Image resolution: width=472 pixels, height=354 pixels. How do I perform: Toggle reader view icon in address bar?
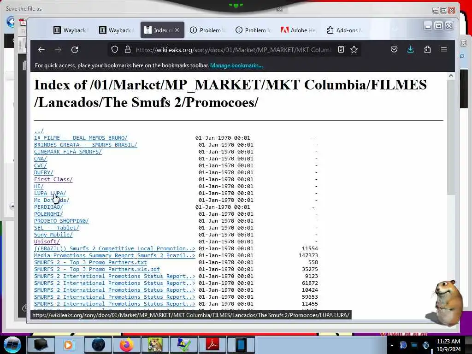[x=341, y=49]
